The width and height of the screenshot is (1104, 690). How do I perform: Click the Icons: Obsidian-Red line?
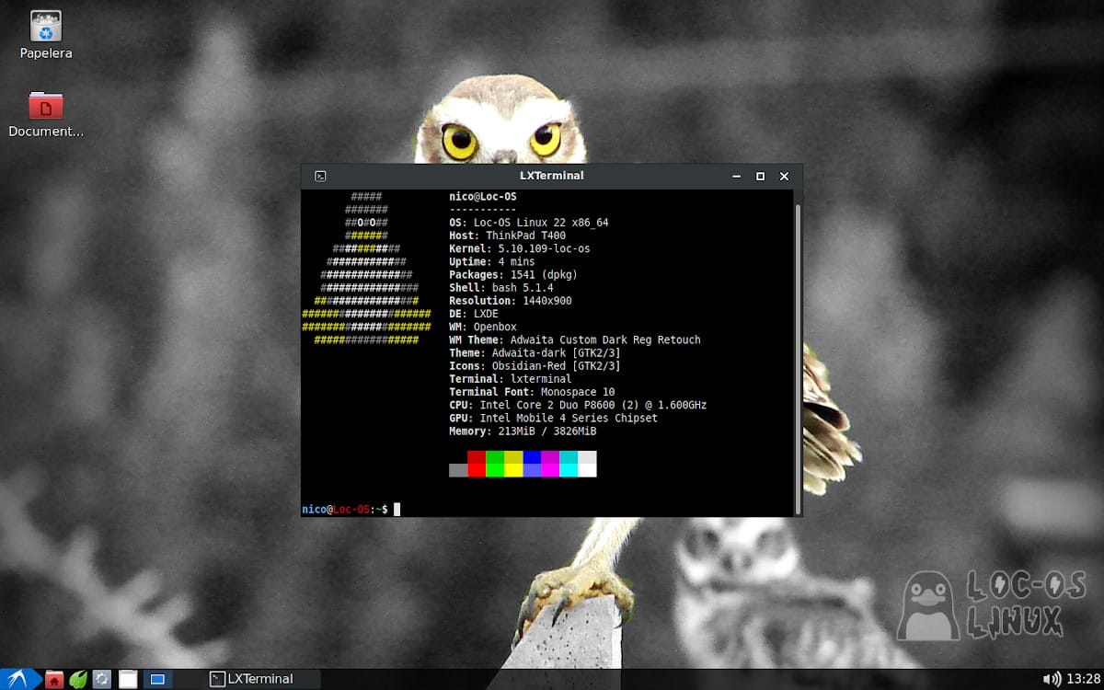(x=535, y=366)
